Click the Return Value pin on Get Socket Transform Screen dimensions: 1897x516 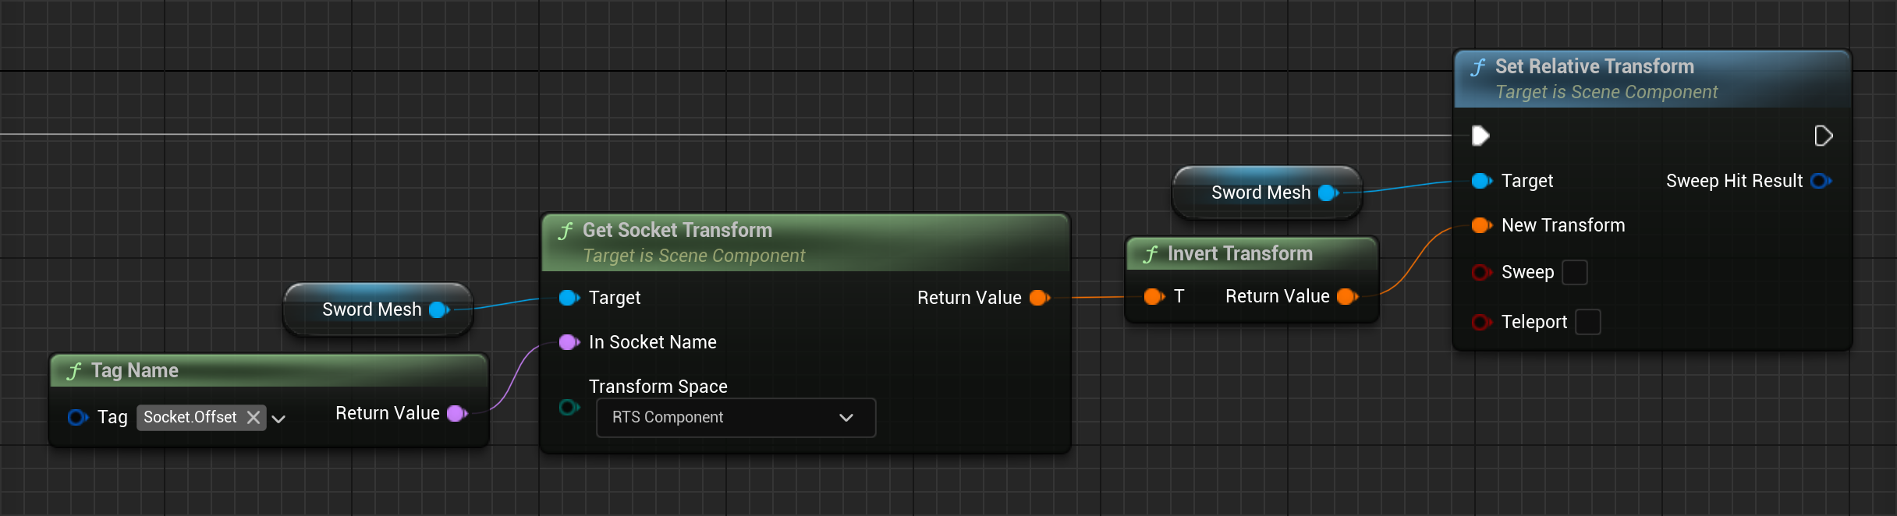pos(1040,298)
